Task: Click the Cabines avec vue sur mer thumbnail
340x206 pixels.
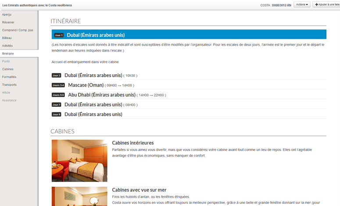Action: tap(79, 196)
